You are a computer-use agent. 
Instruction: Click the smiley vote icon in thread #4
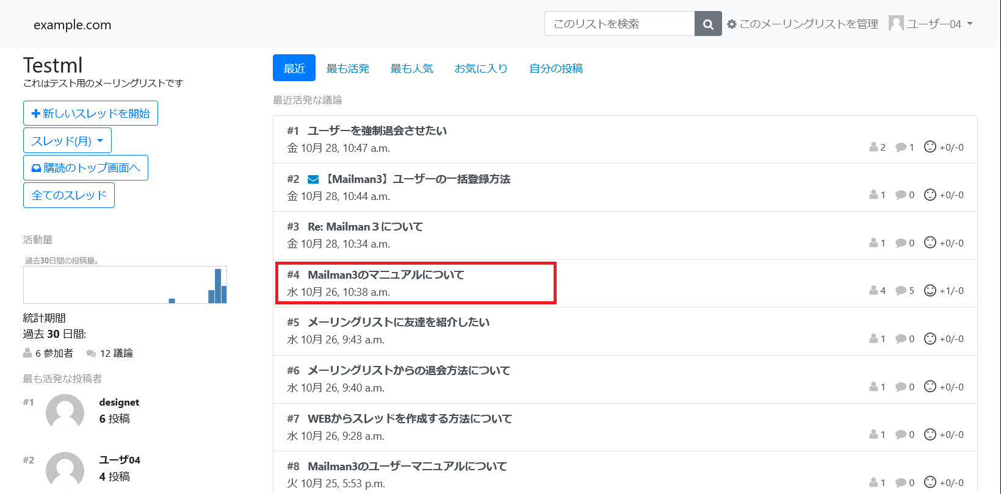[x=930, y=290]
